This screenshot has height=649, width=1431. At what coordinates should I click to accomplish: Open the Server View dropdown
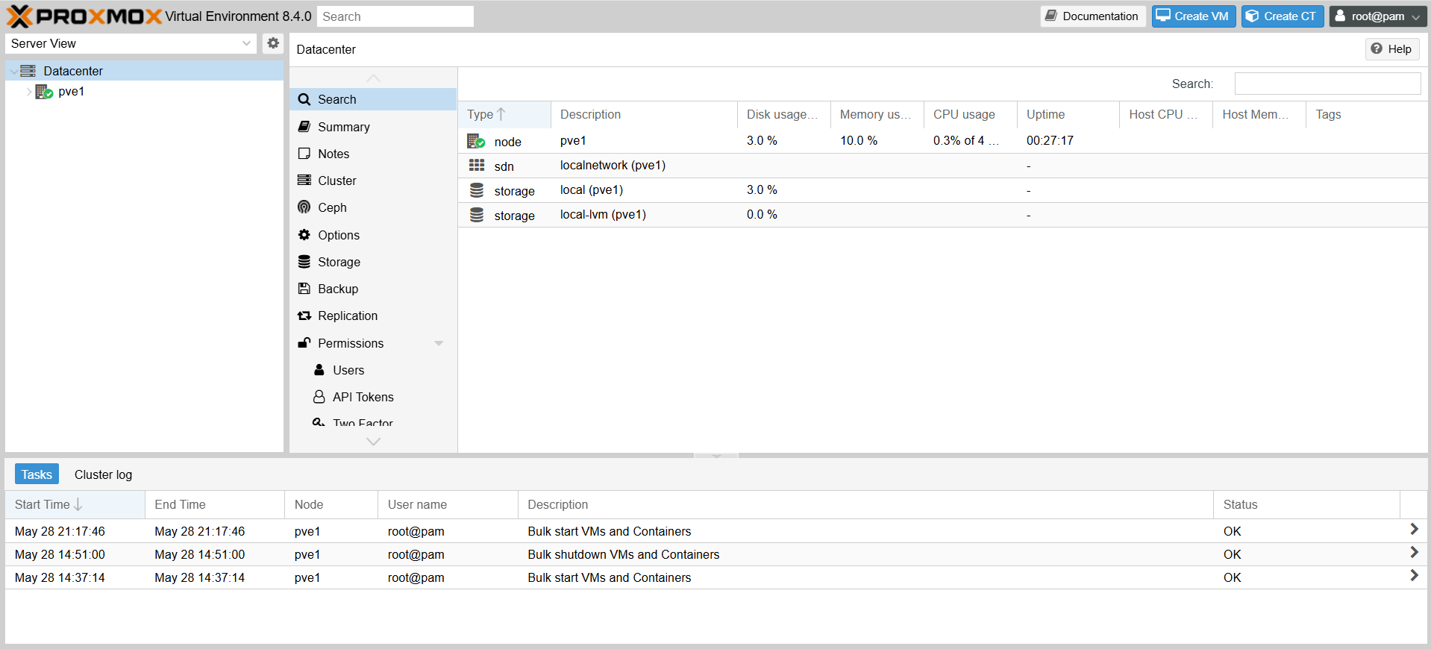(x=246, y=43)
